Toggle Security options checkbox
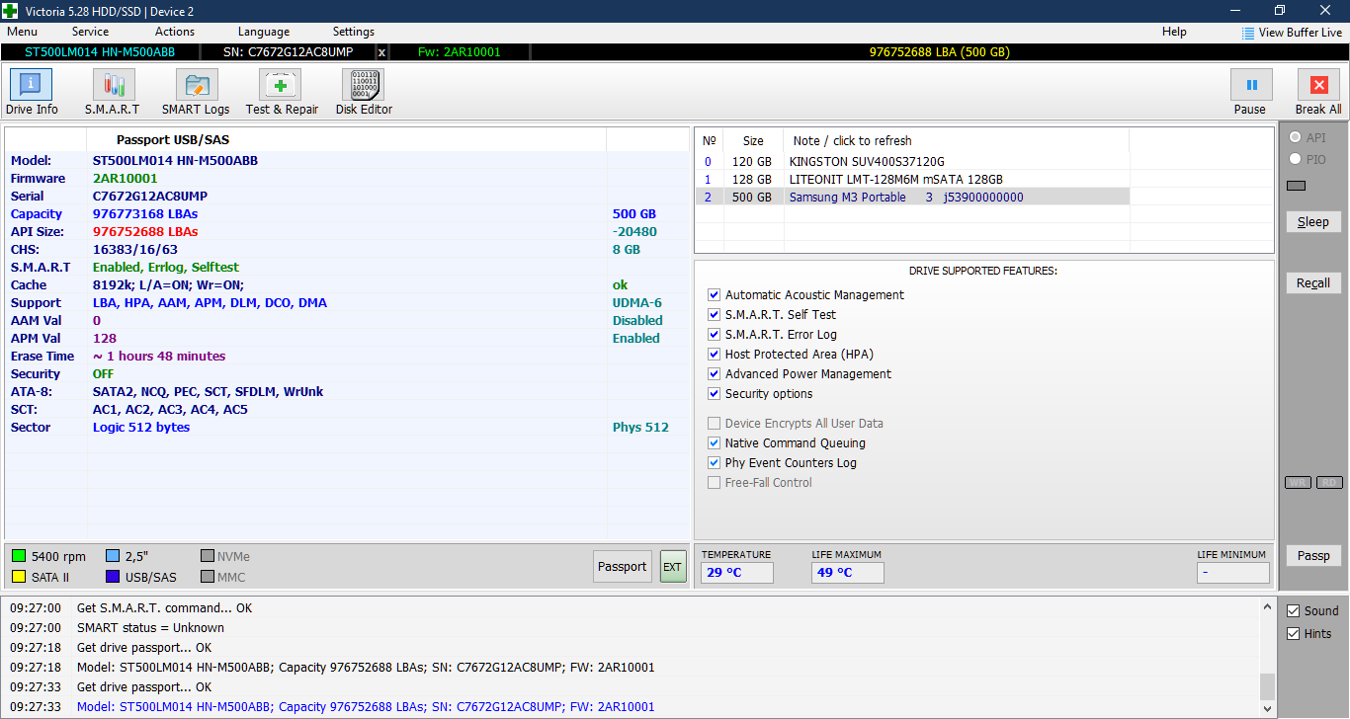The image size is (1350, 719). point(715,394)
